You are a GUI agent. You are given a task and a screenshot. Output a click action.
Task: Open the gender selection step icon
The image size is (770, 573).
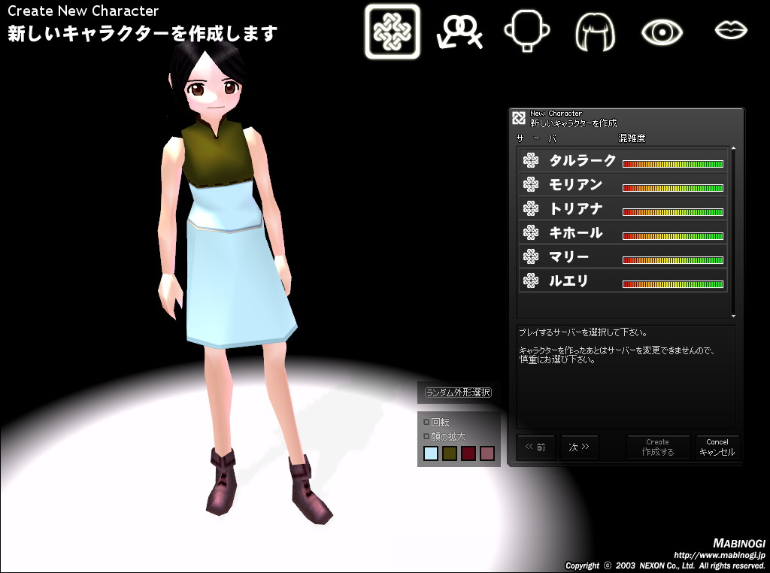(x=459, y=32)
